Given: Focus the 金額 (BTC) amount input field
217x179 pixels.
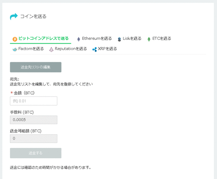Looking at the screenshot, I should click(34, 101).
